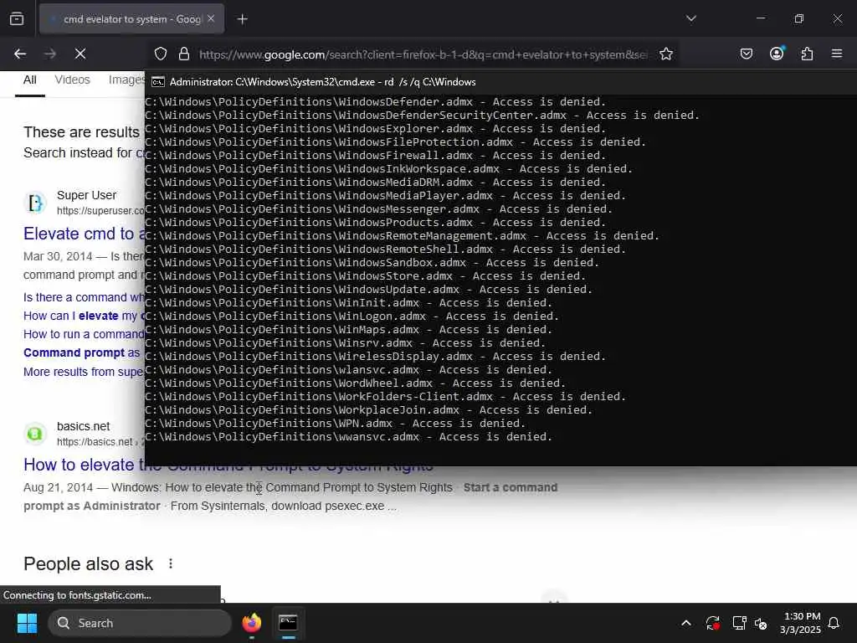Open 'How to run a command' sublink
The height and width of the screenshot is (643, 857).
click(84, 334)
